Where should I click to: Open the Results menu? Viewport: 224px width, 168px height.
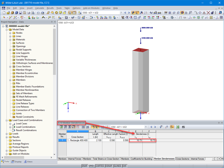point(50,8)
